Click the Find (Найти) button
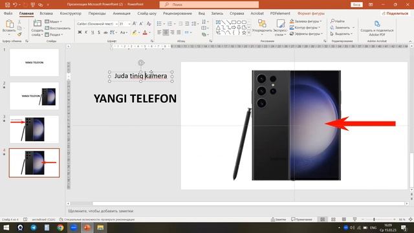This screenshot has height=233, width=414. [338, 21]
